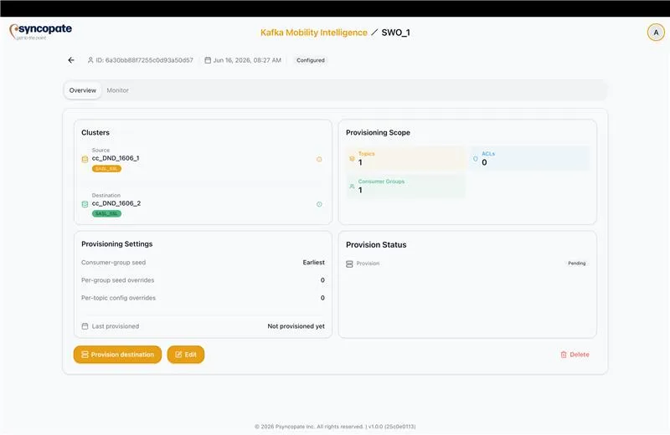Click the destination SASL_SSL green badge
Viewport: 670px width, 435px height.
106,213
